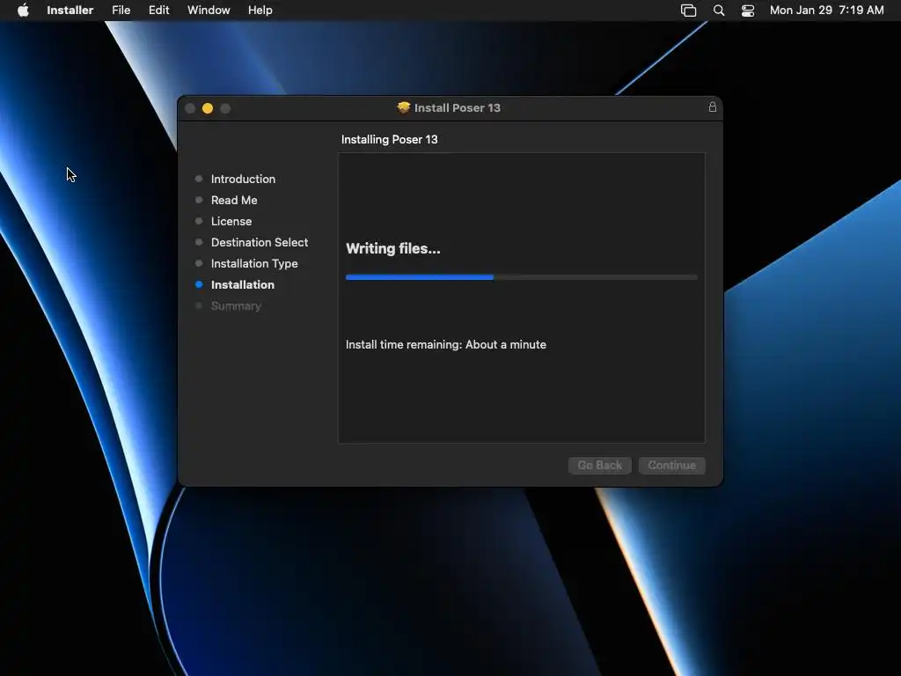Image resolution: width=901 pixels, height=676 pixels.
Task: Click the date and time in menu bar
Action: point(826,11)
